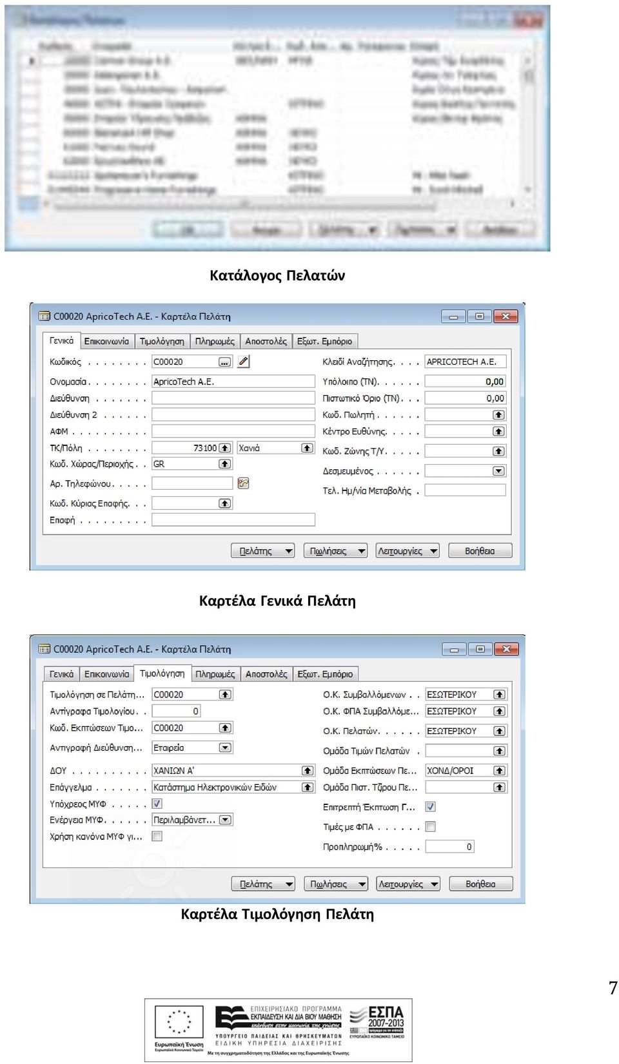Open the Κέντρο Ευθύνης lookup arrow
Viewport: 619px width, 1064px height.
[x=498, y=432]
